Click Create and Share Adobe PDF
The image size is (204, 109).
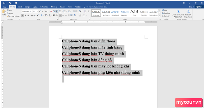point(178,13)
